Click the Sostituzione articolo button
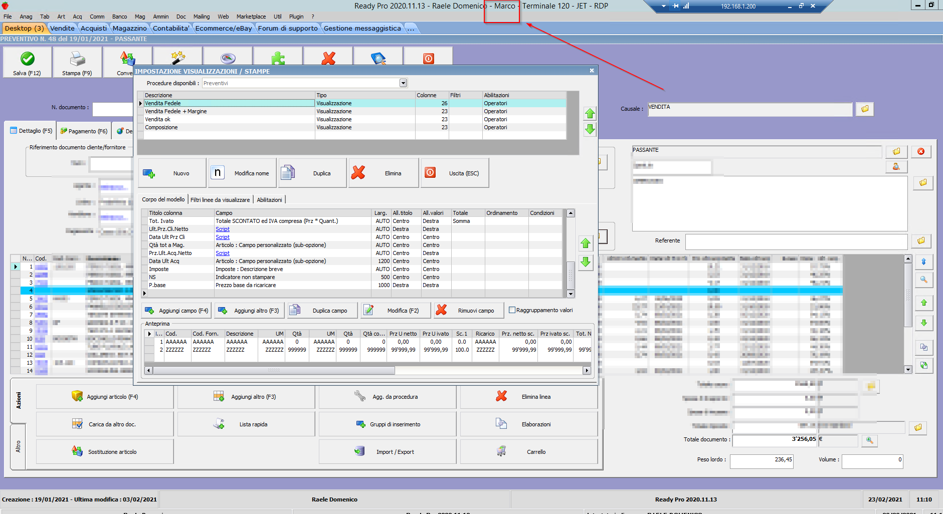The width and height of the screenshot is (943, 514). coord(105,452)
